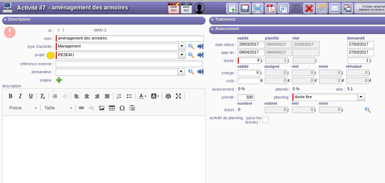
Task: Click the new item toolbar icon
Action: (x=232, y=8)
